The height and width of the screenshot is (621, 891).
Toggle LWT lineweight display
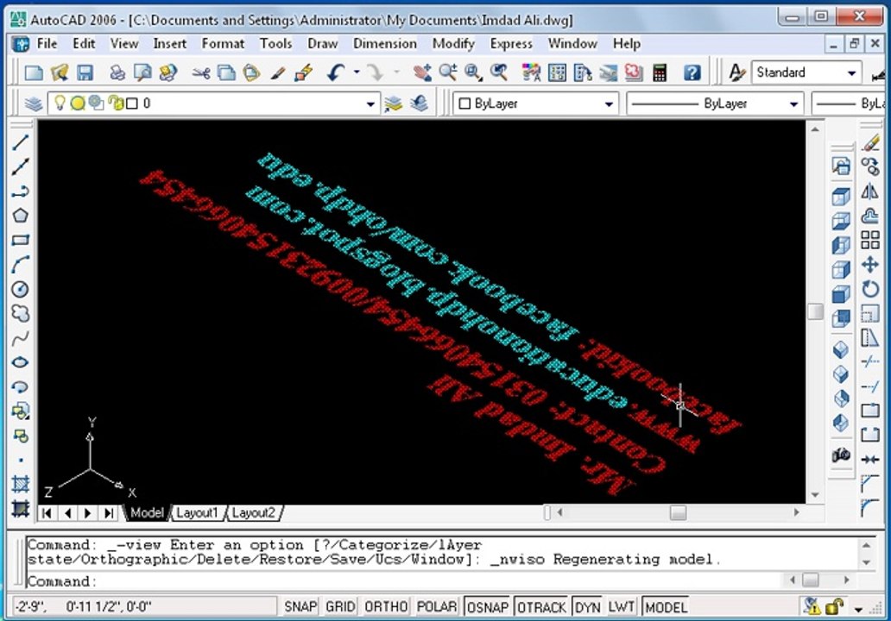(x=622, y=607)
